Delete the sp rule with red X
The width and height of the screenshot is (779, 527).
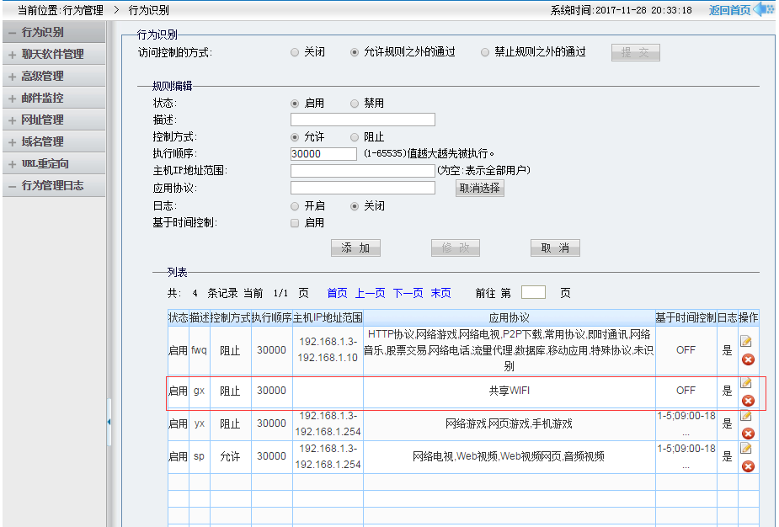[x=748, y=466]
